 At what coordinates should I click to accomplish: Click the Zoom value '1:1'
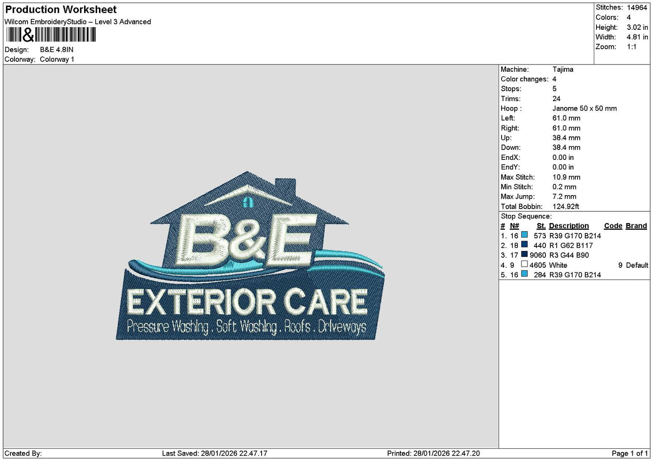click(x=631, y=47)
